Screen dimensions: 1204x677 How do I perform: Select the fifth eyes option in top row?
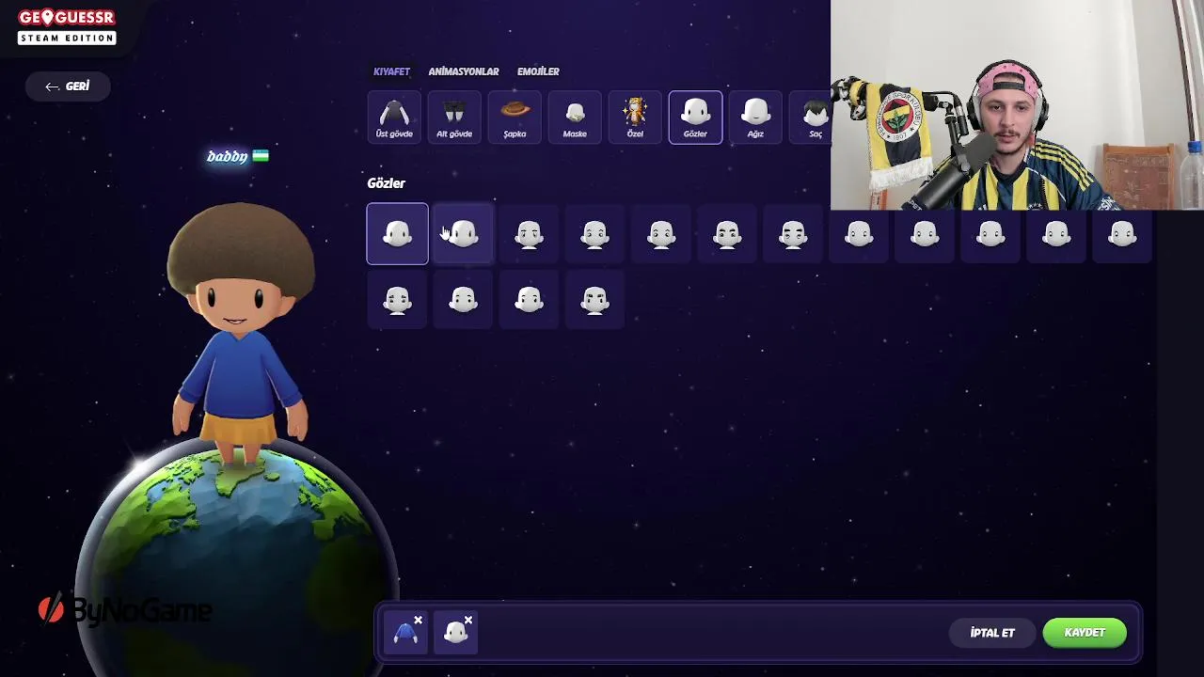click(x=661, y=233)
